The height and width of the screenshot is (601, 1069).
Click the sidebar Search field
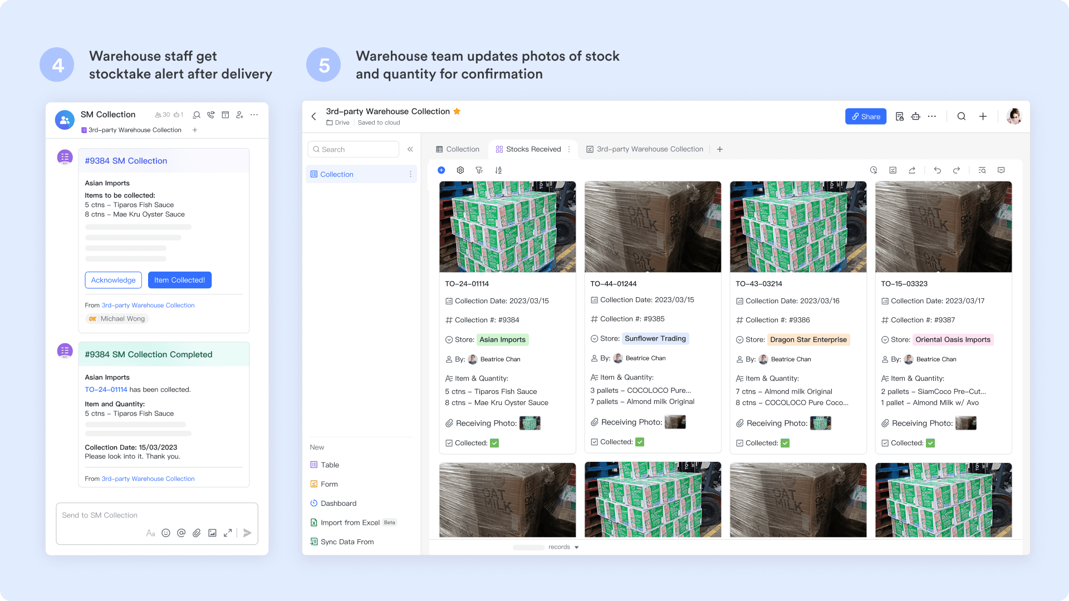pyautogui.click(x=354, y=149)
